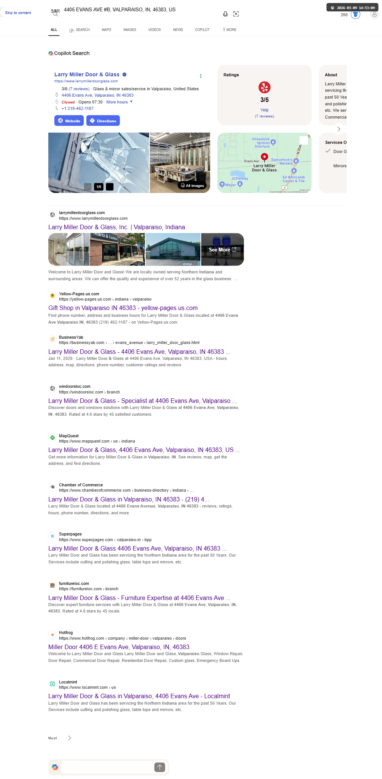Click the red Yelp logo in Ratings

click(265, 87)
